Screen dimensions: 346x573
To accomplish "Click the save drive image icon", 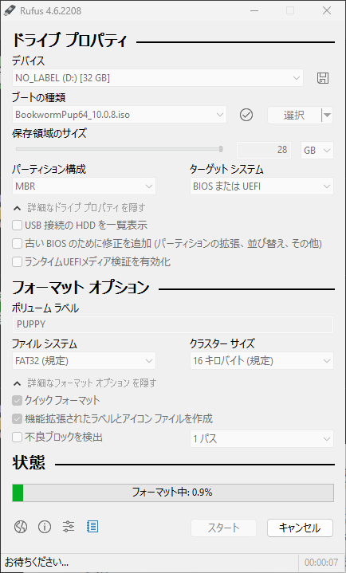I will click(x=323, y=78).
